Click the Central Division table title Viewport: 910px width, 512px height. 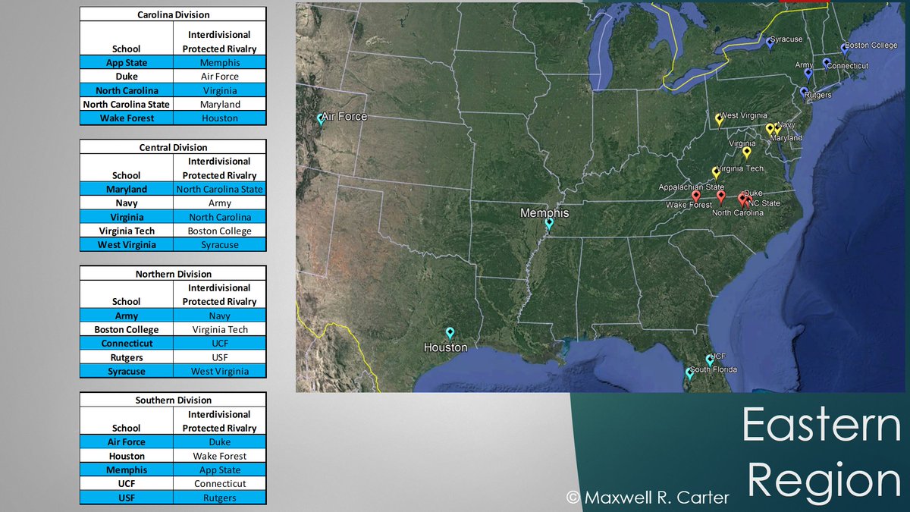click(x=174, y=147)
